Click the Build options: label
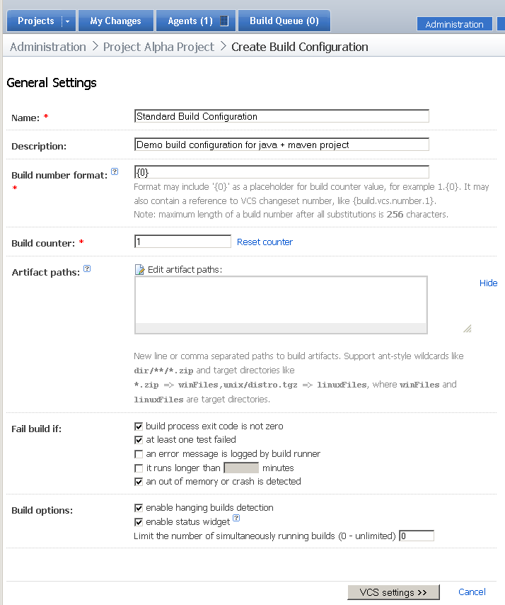 [42, 510]
